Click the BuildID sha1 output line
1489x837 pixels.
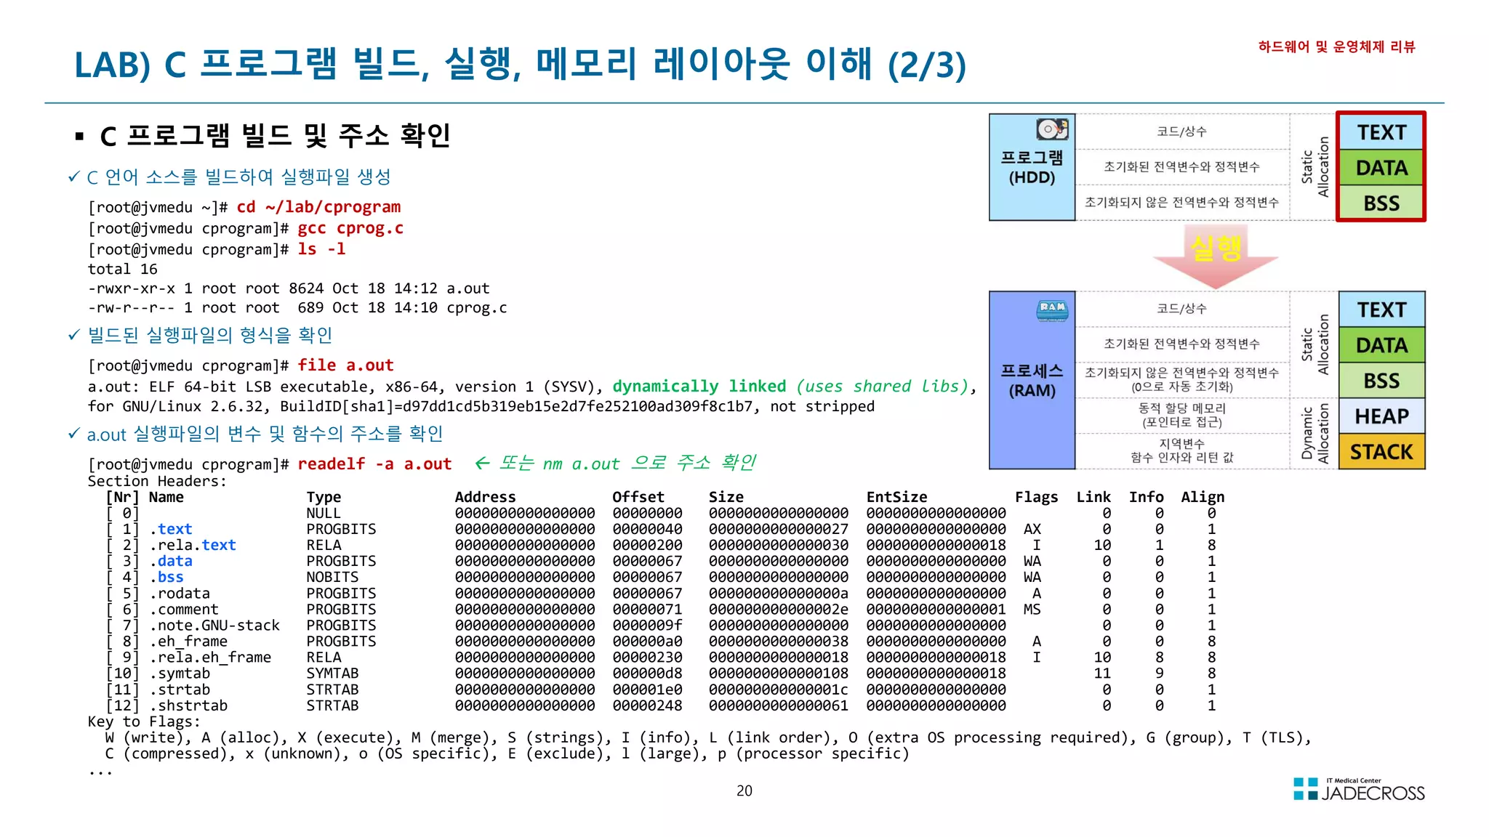pos(481,406)
